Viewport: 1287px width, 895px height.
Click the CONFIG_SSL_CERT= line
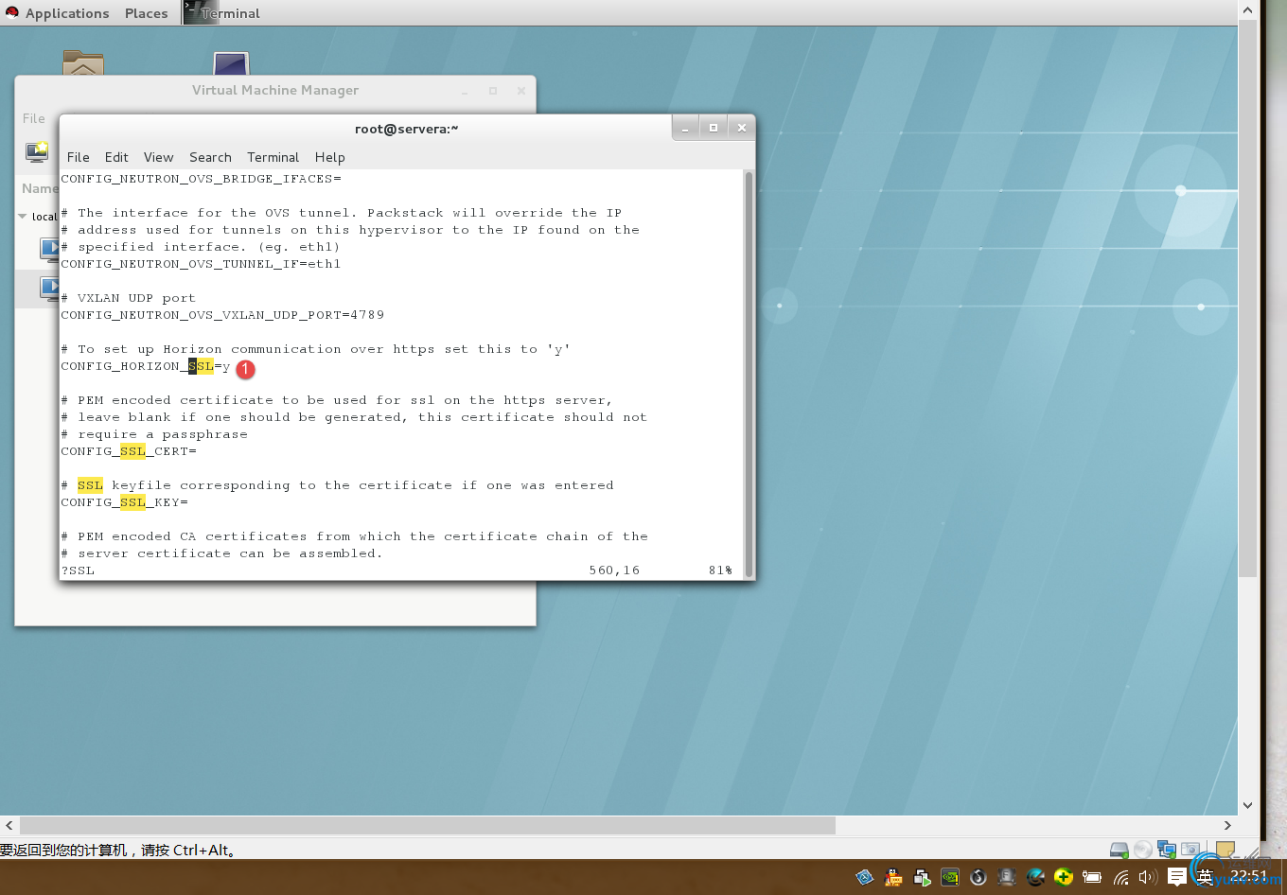129,451
